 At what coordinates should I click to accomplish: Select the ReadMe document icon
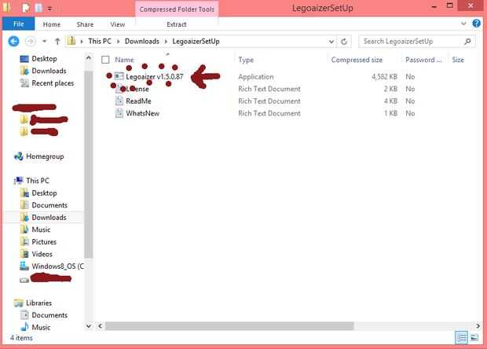coord(119,101)
